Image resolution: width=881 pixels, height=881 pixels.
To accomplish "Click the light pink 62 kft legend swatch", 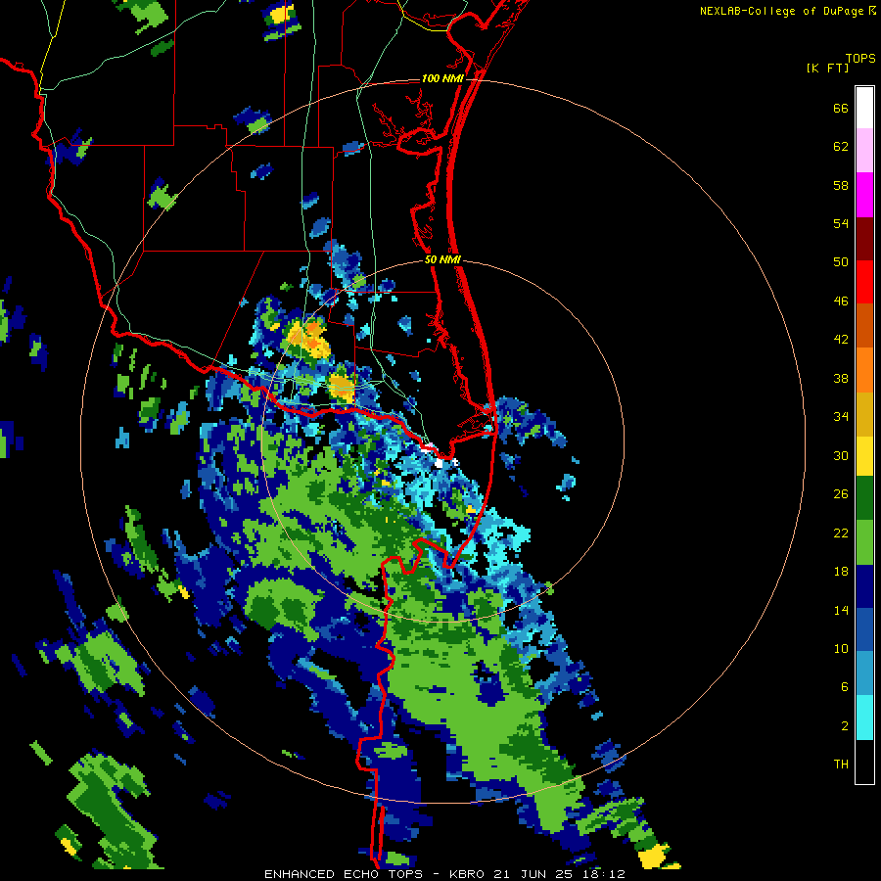I will [864, 151].
